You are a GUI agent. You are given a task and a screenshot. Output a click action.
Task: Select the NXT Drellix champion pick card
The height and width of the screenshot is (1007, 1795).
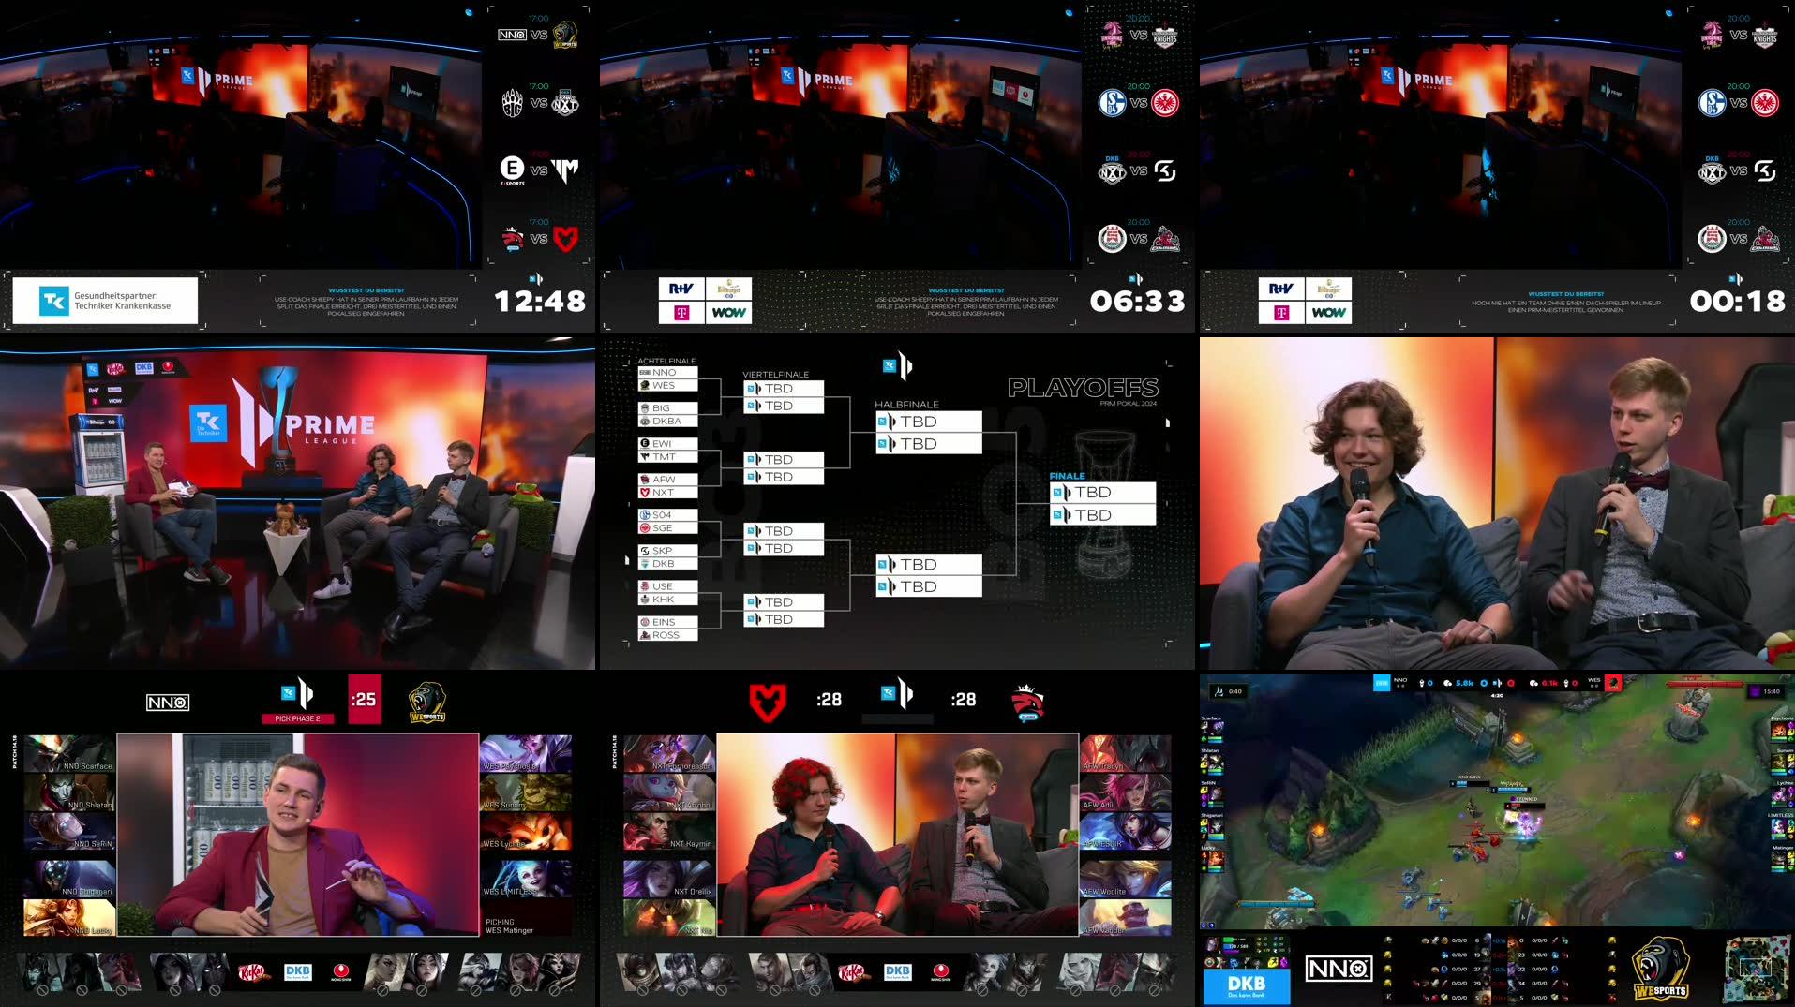tap(669, 879)
